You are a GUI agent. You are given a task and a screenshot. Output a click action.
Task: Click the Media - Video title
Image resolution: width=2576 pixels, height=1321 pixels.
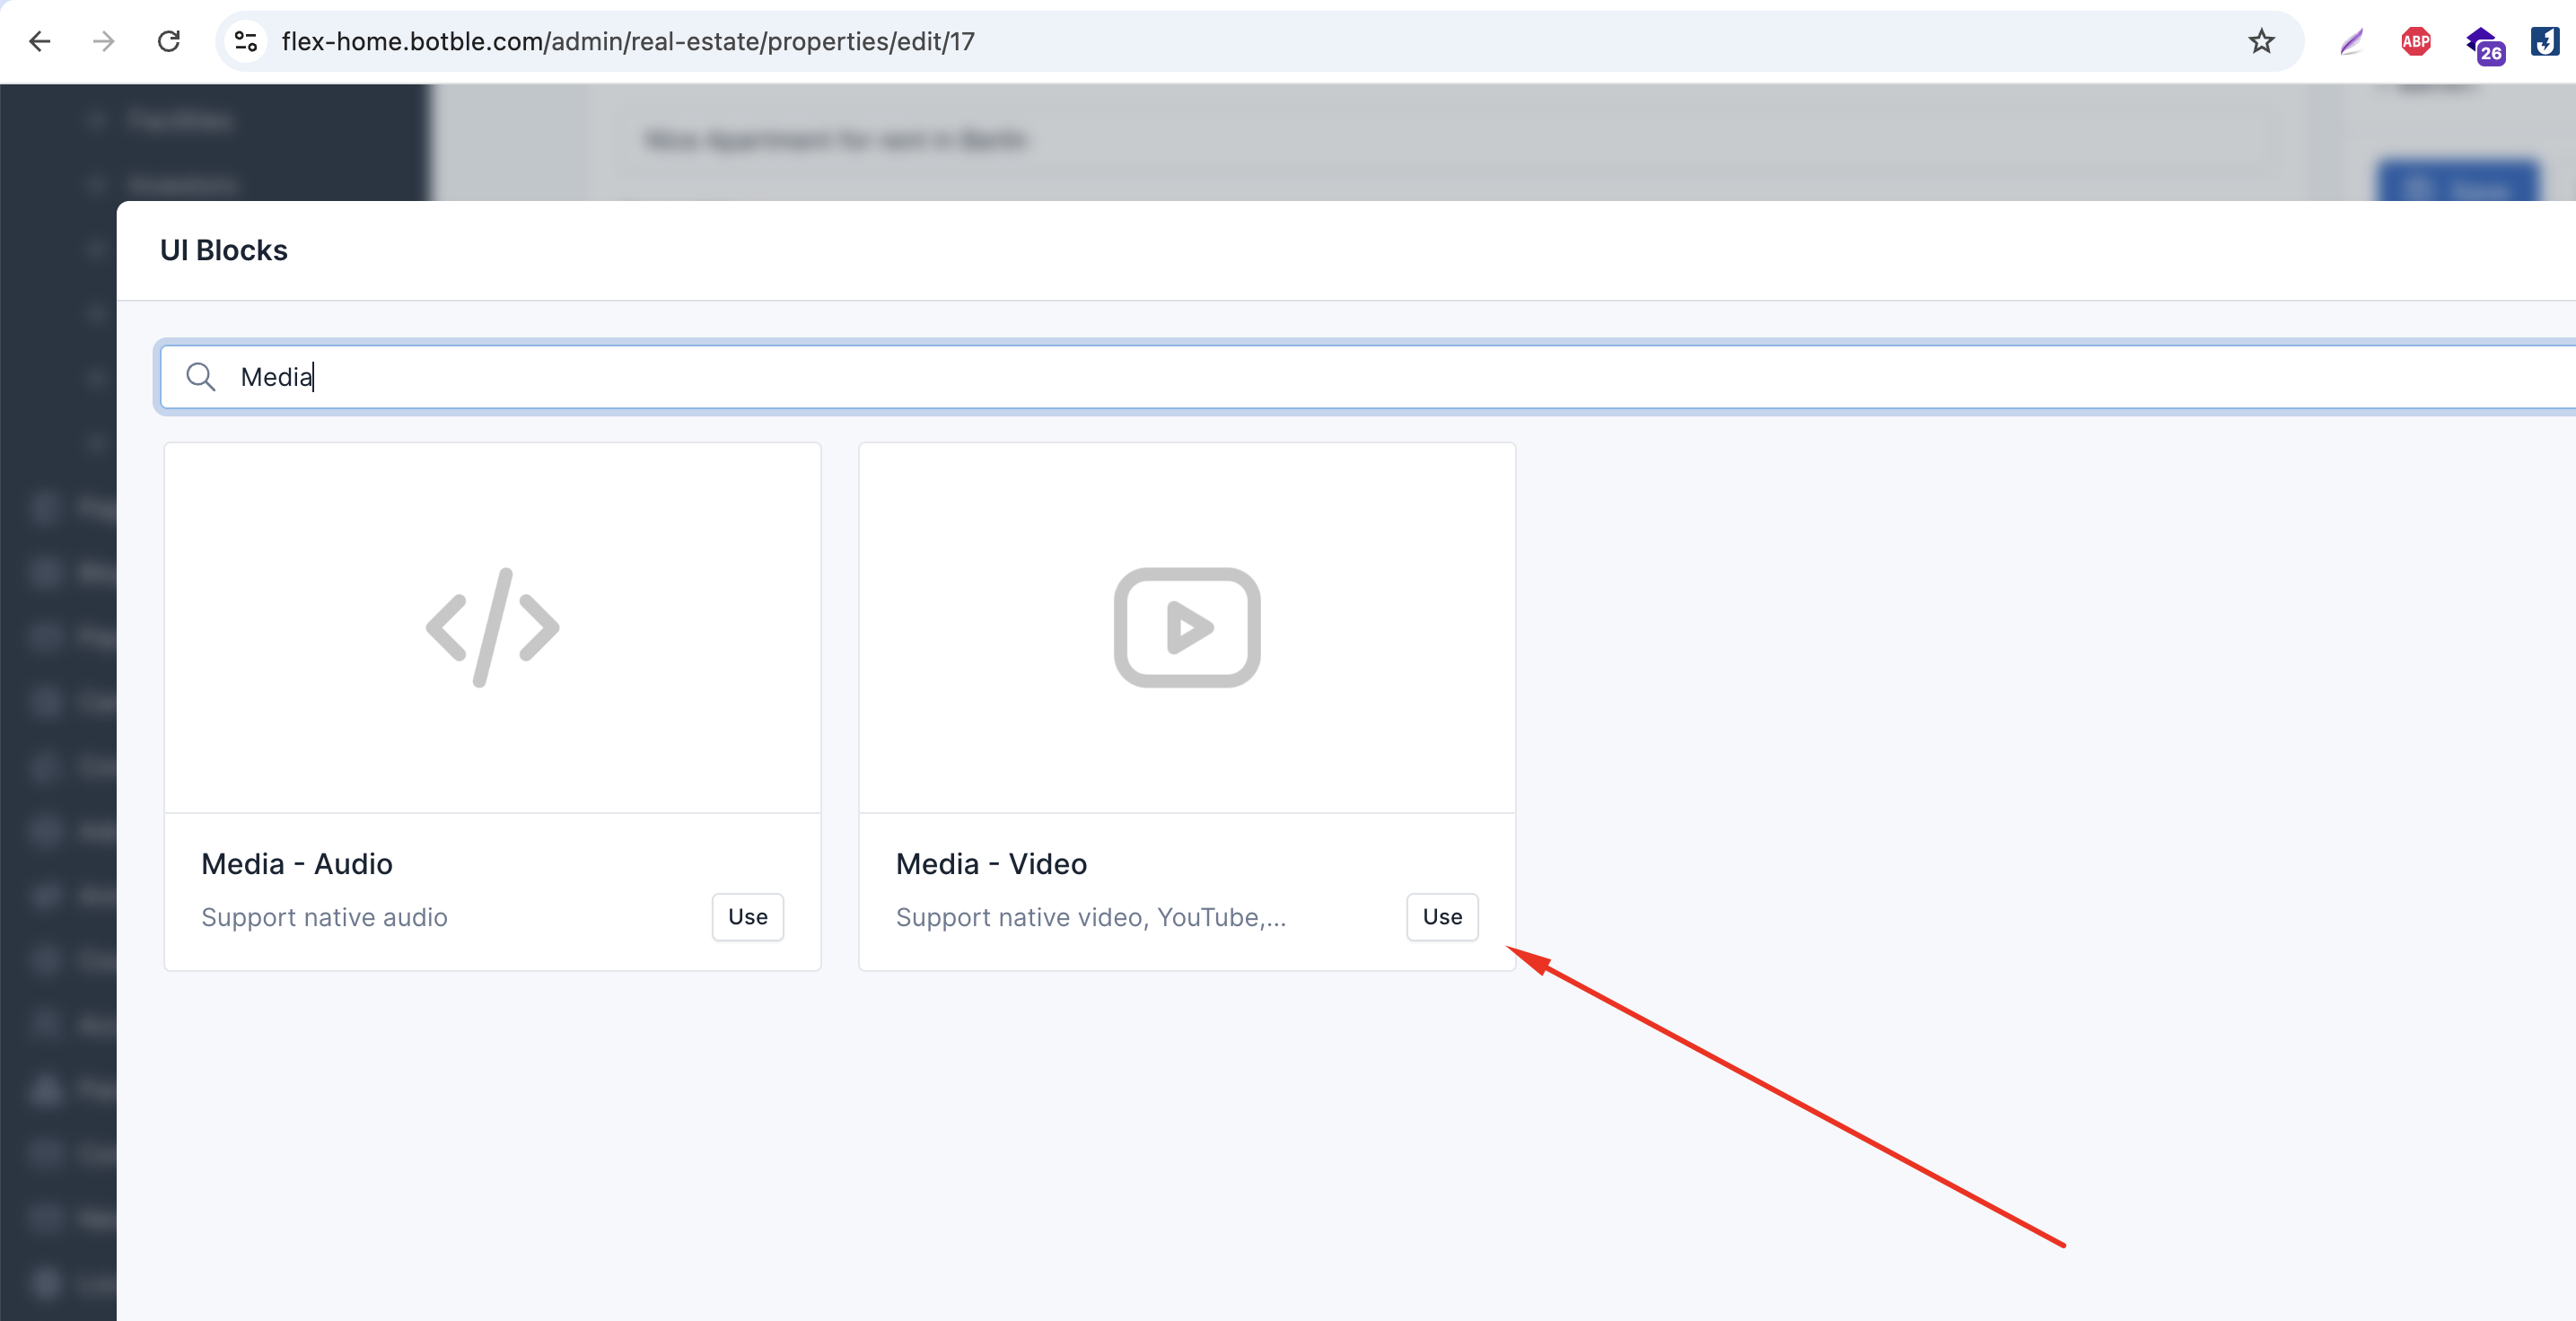coord(990,863)
